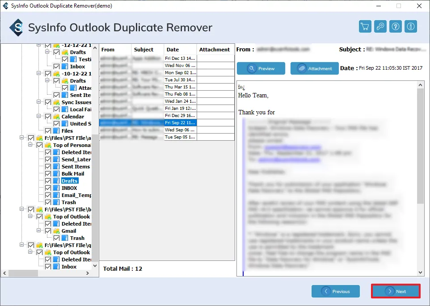Select the mail dated Wed Nov 06
Screen dimensions: 430x306
click(x=167, y=66)
